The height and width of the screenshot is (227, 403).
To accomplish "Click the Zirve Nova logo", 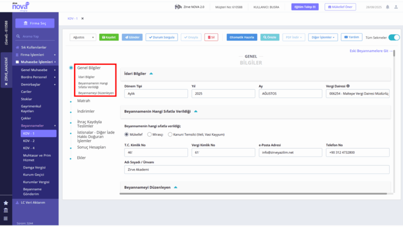I will (20, 7).
